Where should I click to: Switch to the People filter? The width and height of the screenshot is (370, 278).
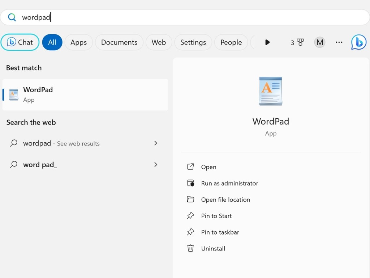(231, 42)
